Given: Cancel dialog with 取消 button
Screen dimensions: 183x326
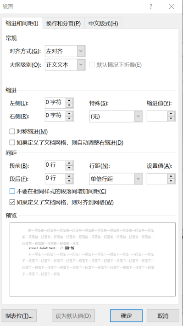Looking at the screenshot, I should point(163,316).
